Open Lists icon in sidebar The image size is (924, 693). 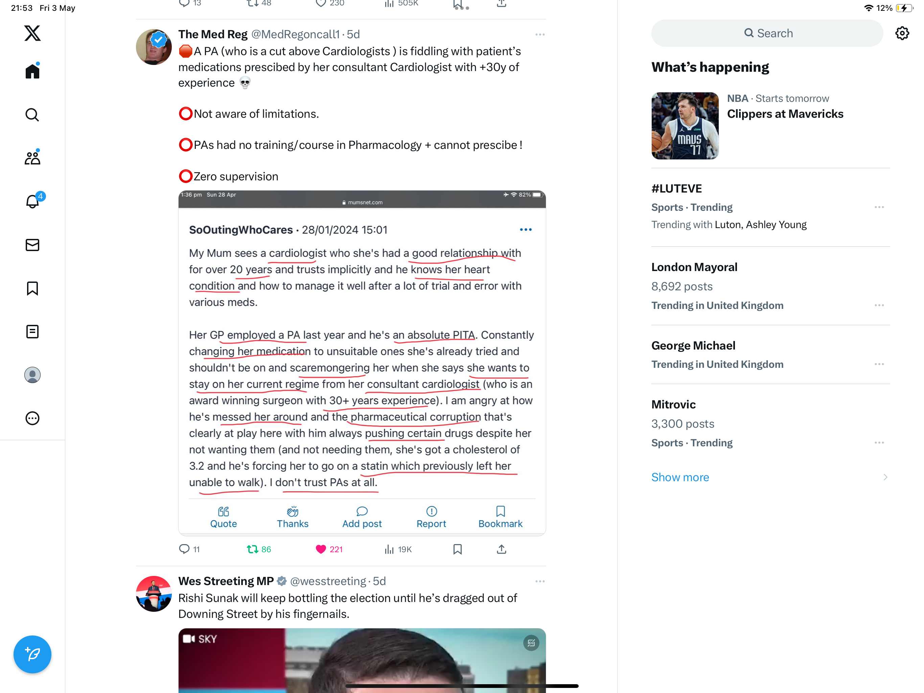(x=32, y=332)
